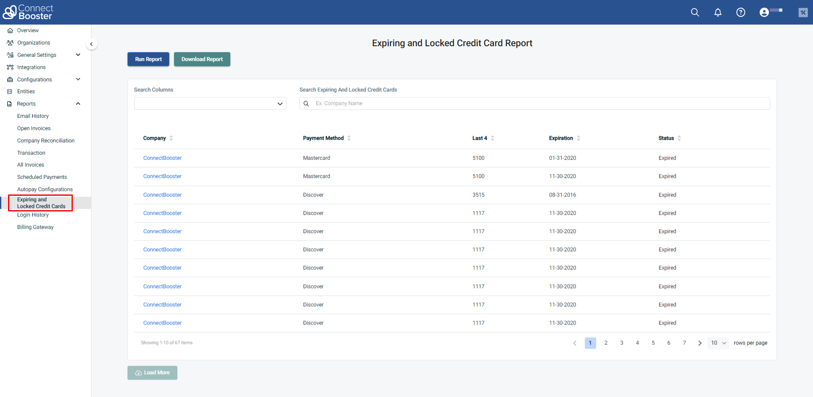Click the Run Report button
Viewport: 813px width, 397px height.
[x=148, y=59]
